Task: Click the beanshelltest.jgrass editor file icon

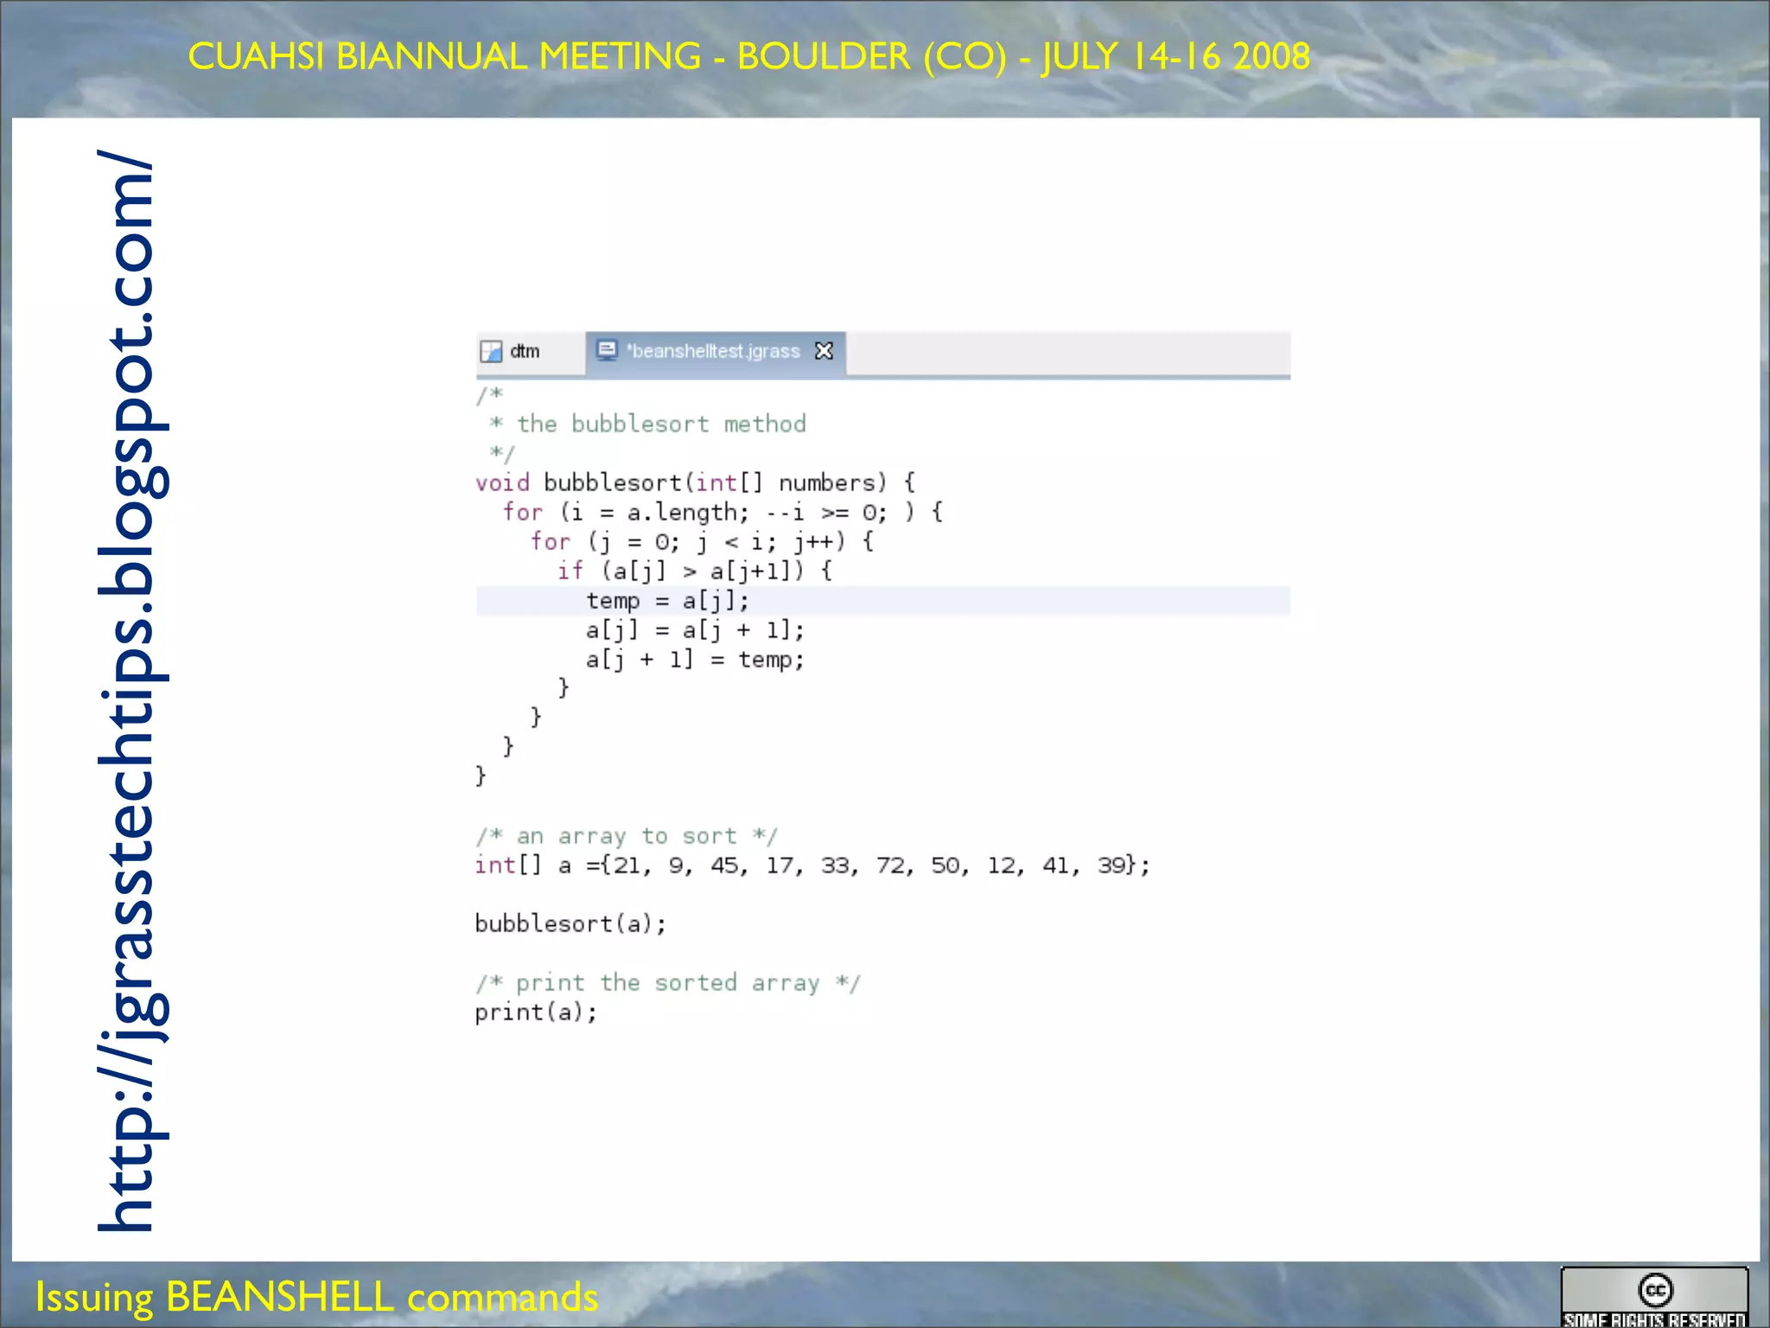Action: click(x=607, y=350)
